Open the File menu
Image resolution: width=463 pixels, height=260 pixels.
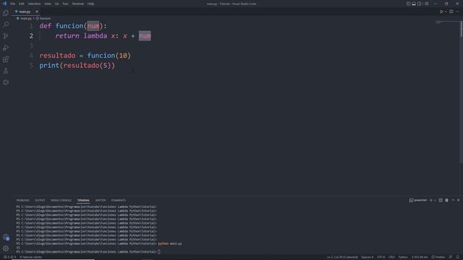[13, 4]
